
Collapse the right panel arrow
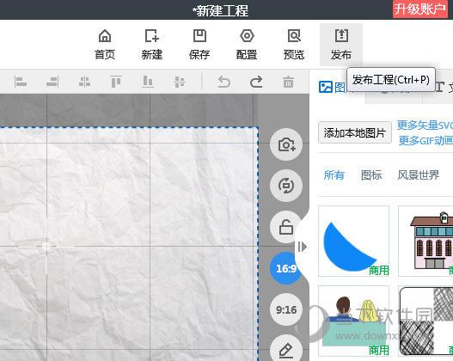click(x=303, y=247)
